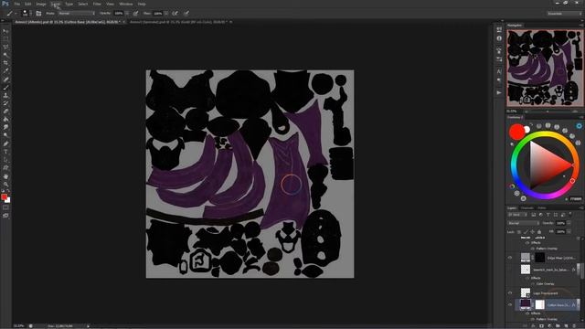Select the Dodge tool
The image size is (585, 329).
click(x=5, y=135)
